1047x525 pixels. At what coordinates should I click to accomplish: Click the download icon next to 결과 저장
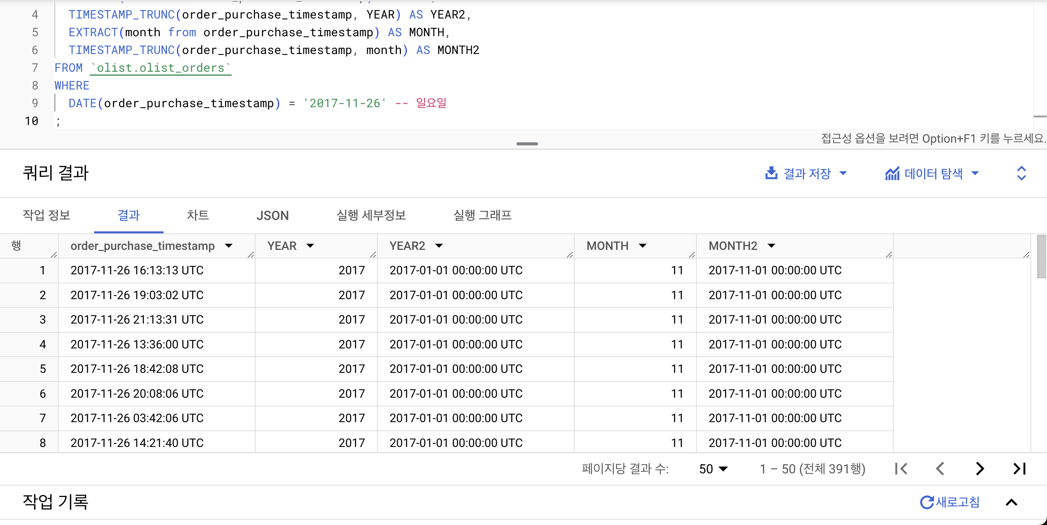click(x=771, y=173)
